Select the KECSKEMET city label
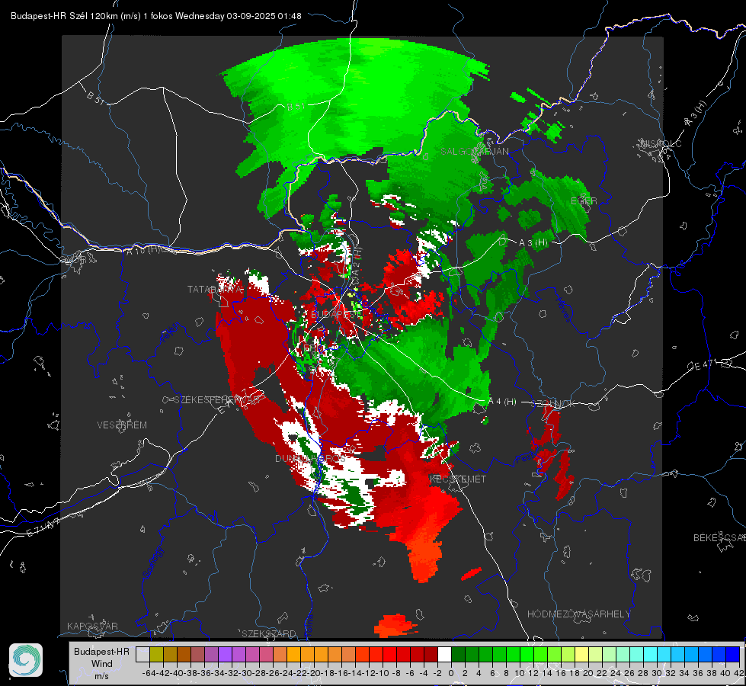The width and height of the screenshot is (746, 686). coord(458,479)
